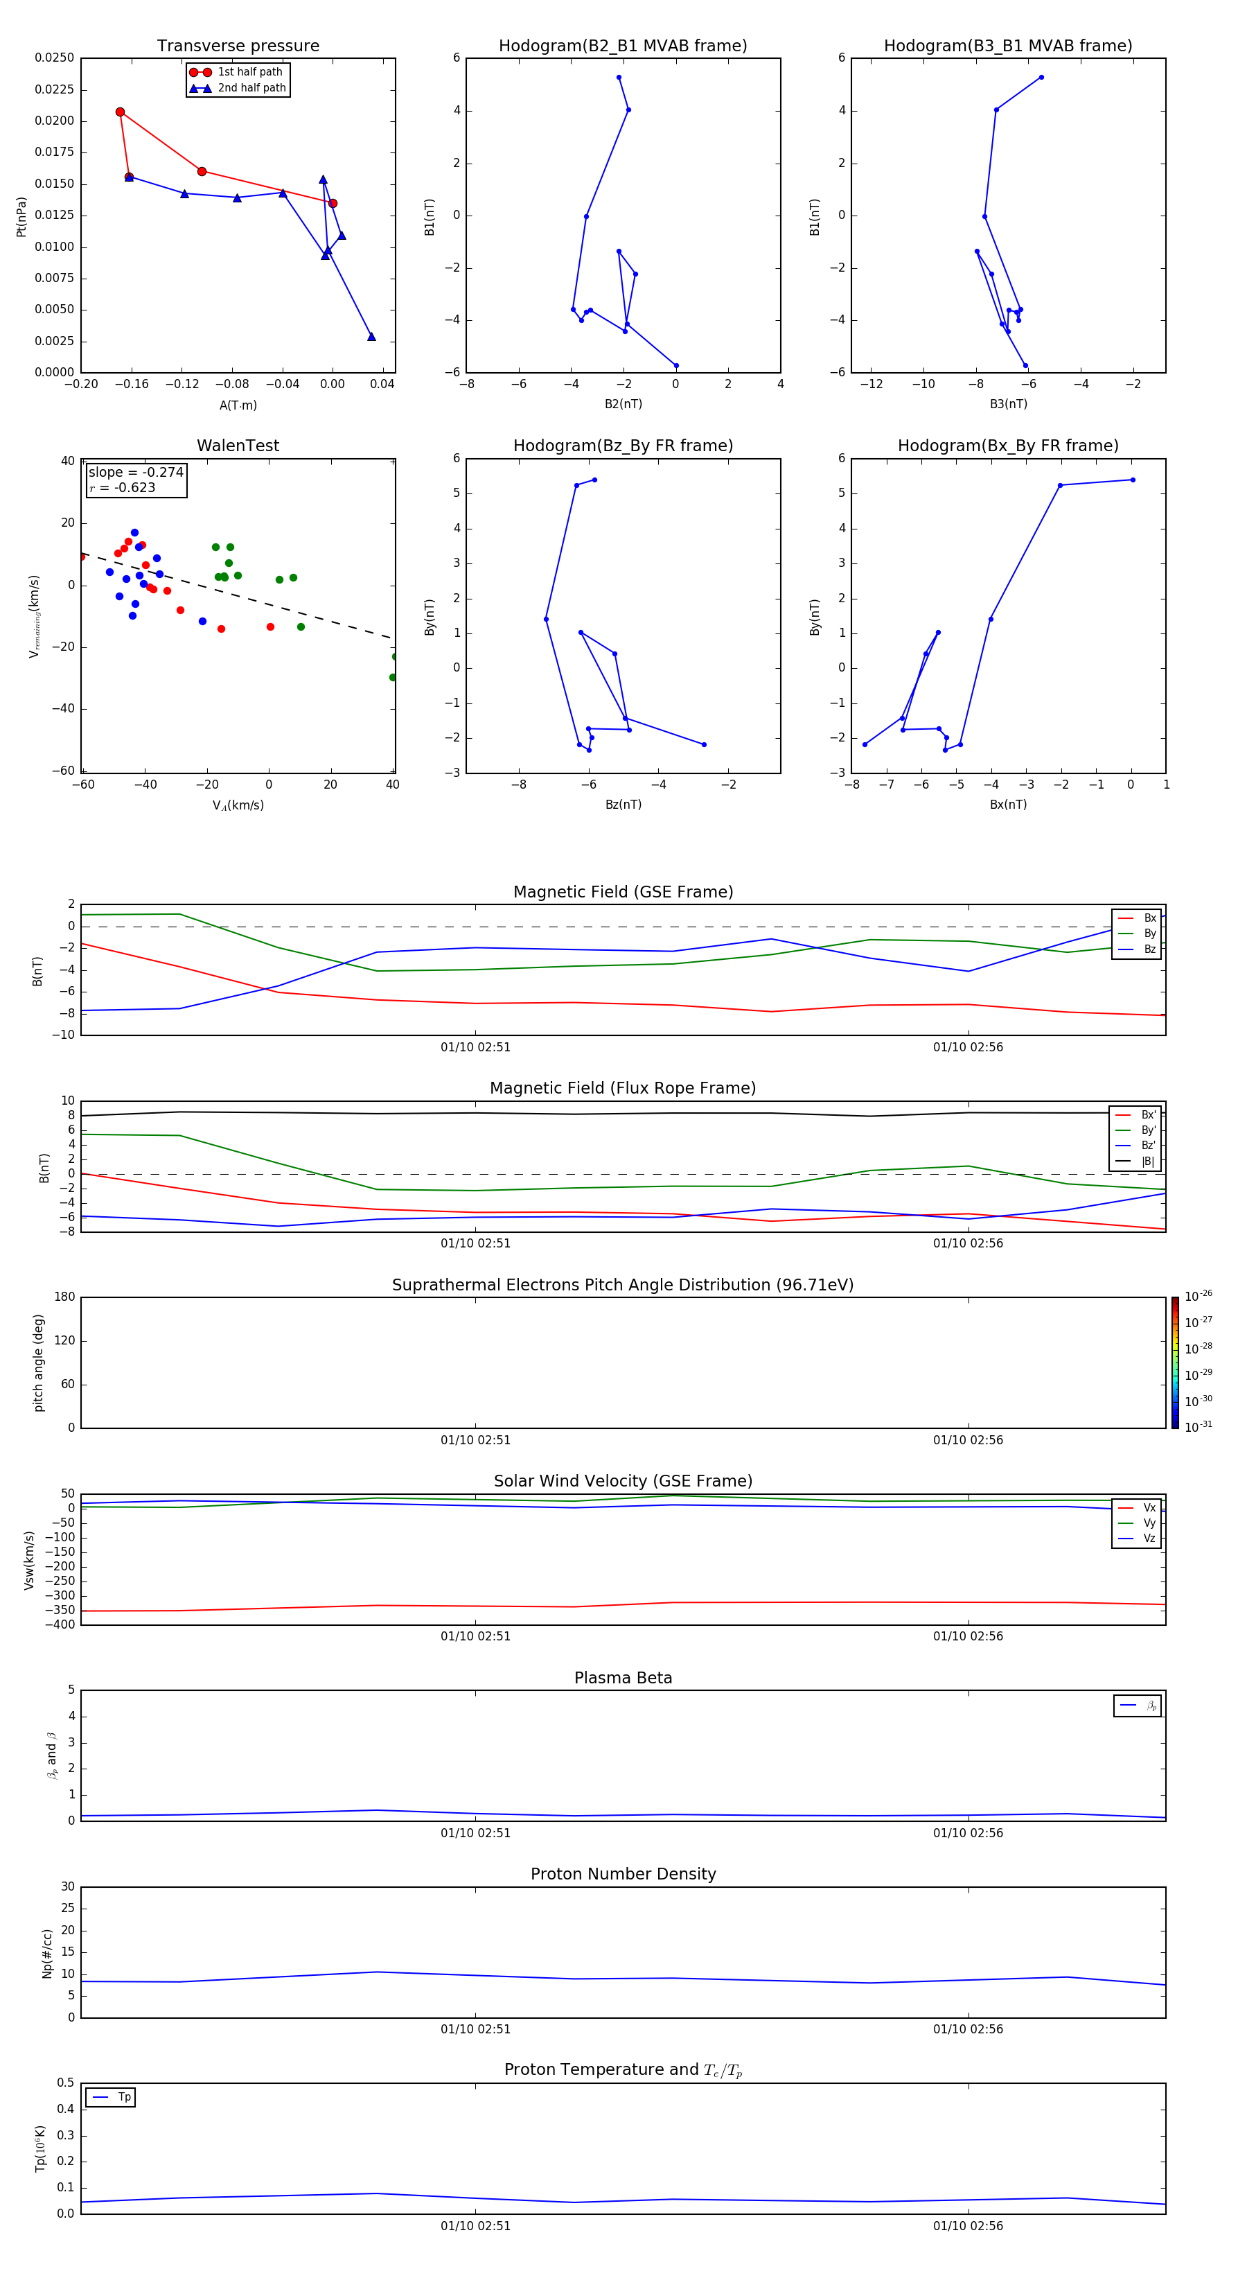Click the 'V_A(km/s)' axis label under WalenTest
Image resolution: width=1247 pixels, height=2287 pixels.
[238, 805]
